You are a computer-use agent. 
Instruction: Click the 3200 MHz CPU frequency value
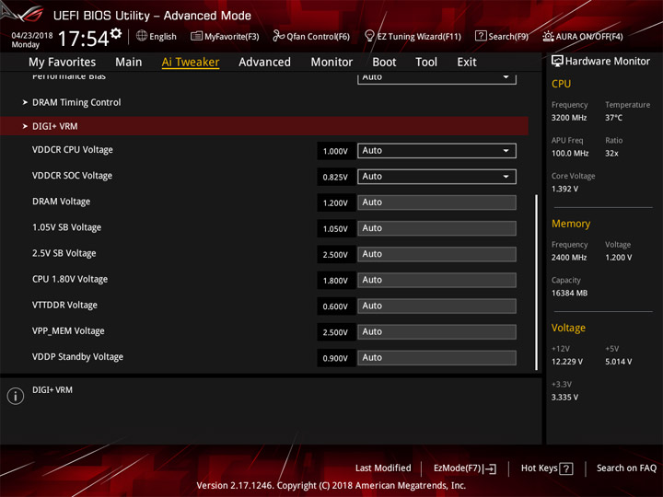[x=569, y=118]
